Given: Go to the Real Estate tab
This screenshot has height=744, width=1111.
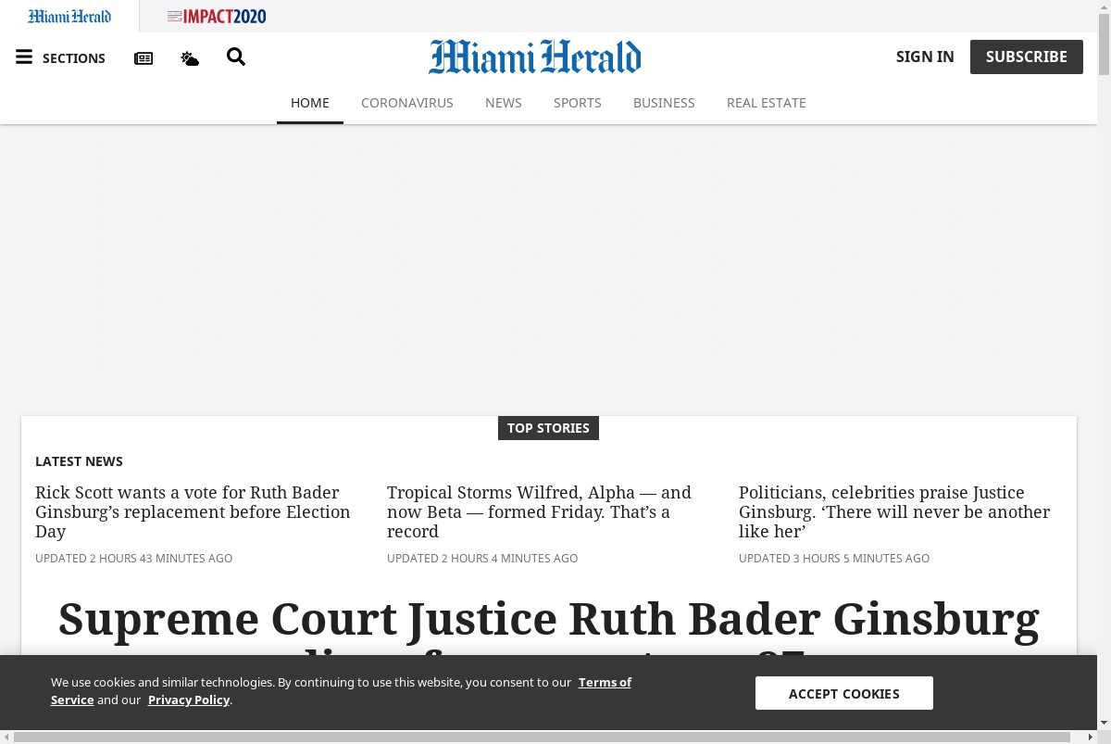Looking at the screenshot, I should click(x=767, y=103).
